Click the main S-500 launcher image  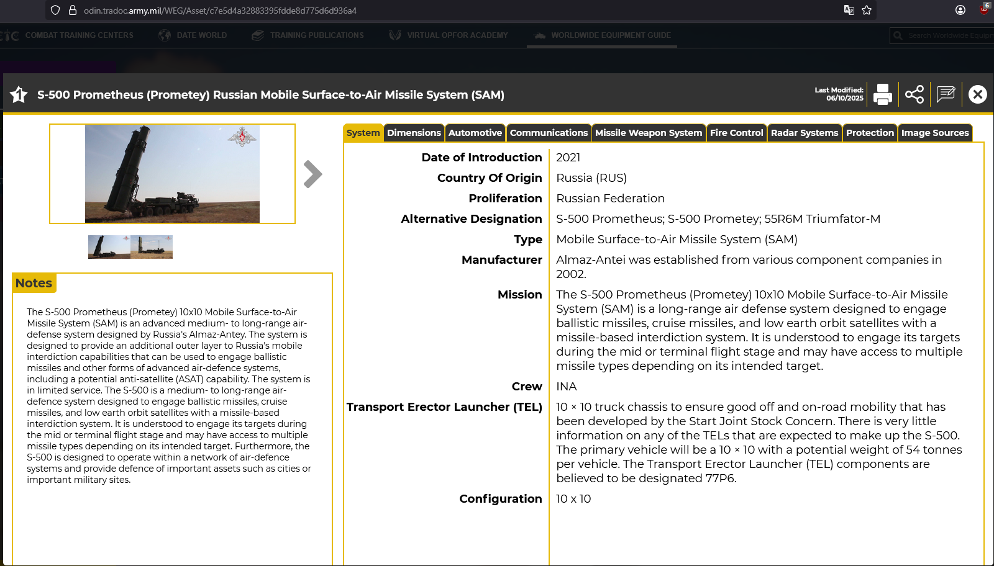(172, 174)
